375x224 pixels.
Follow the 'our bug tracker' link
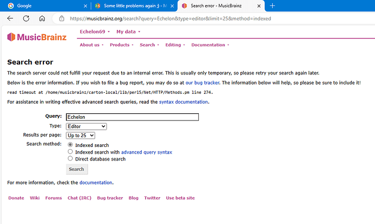click(x=202, y=83)
